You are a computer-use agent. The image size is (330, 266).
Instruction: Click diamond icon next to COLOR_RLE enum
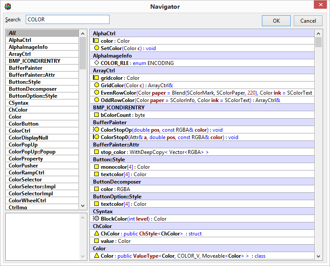click(x=96, y=63)
